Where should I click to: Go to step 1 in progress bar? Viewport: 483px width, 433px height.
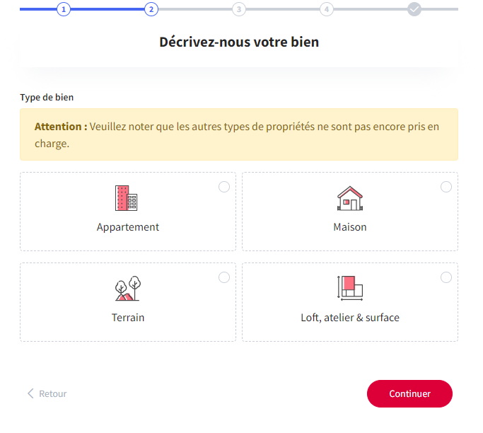pos(64,9)
